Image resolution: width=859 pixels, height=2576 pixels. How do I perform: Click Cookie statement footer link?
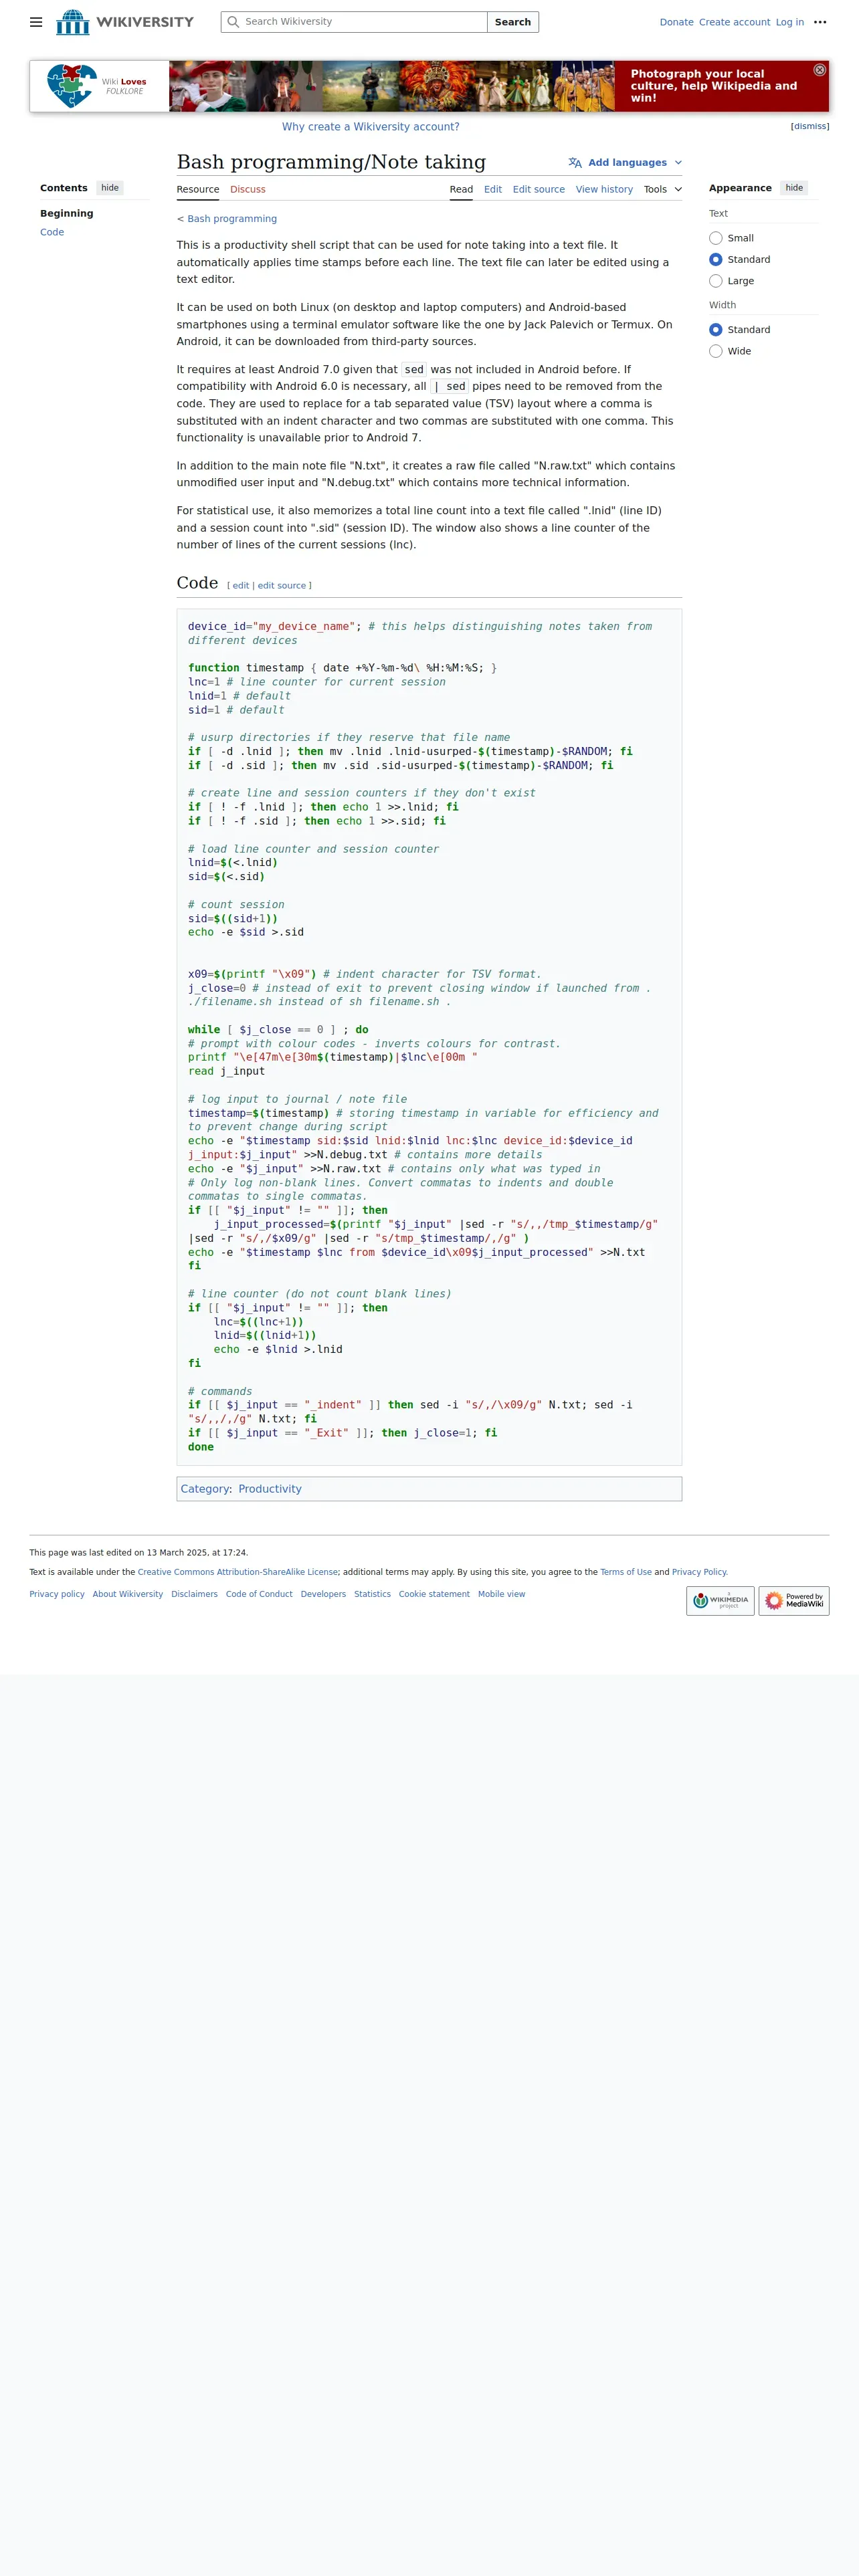(x=434, y=1594)
